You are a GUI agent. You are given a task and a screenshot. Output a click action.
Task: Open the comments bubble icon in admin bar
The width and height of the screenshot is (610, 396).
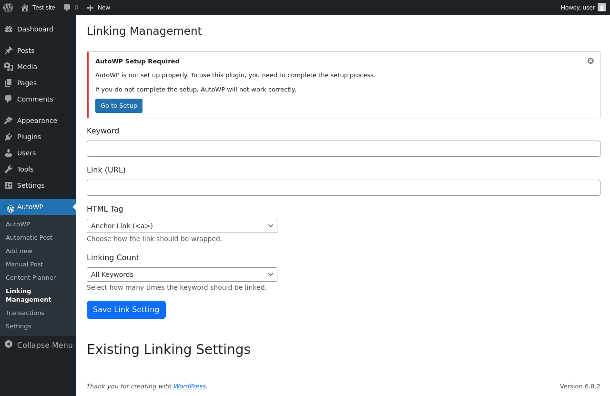tap(67, 8)
